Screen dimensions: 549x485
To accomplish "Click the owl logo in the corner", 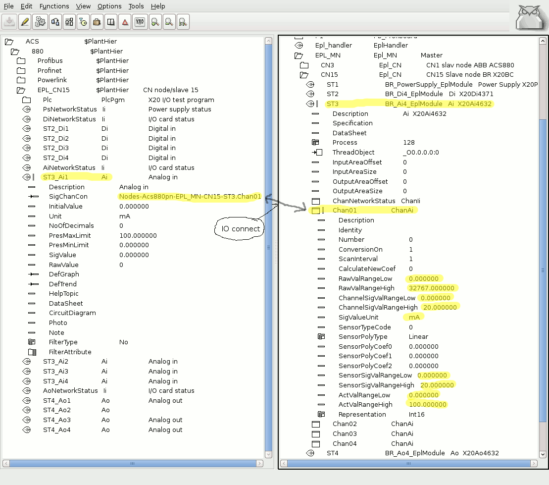I will (x=531, y=17).
